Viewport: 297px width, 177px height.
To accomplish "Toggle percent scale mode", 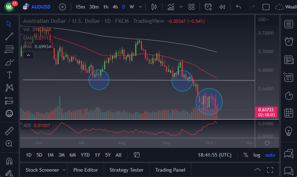I will point(246,155).
